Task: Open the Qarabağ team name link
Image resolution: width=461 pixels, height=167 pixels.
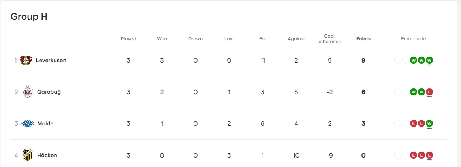Action: (x=49, y=92)
